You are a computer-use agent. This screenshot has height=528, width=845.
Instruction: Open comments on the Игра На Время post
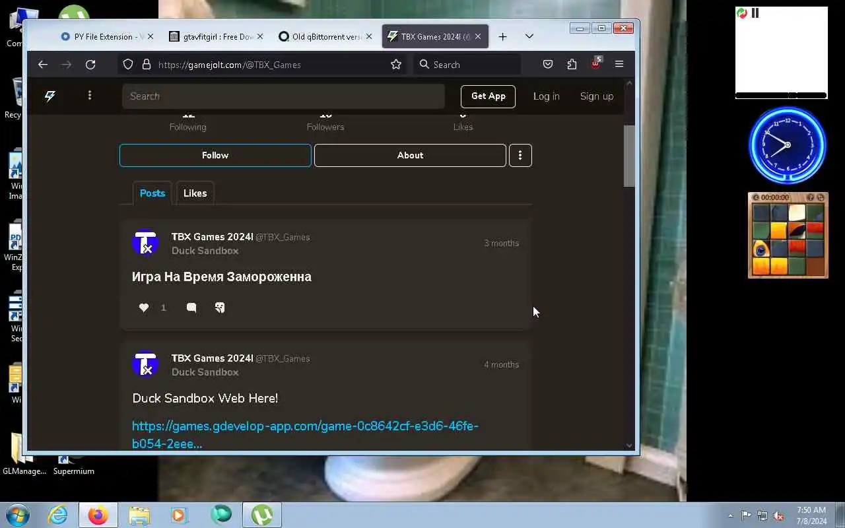coord(191,308)
